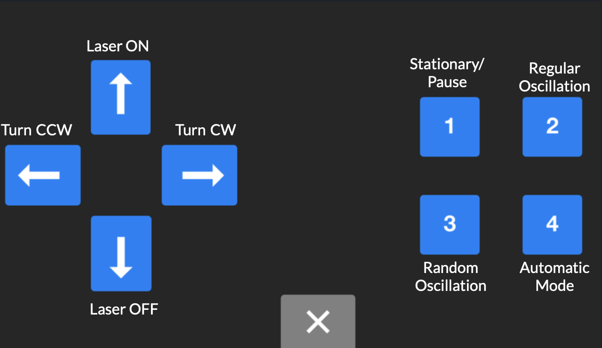Tap the blue button numbered 4
This screenshot has width=602, height=348.
[x=552, y=224]
